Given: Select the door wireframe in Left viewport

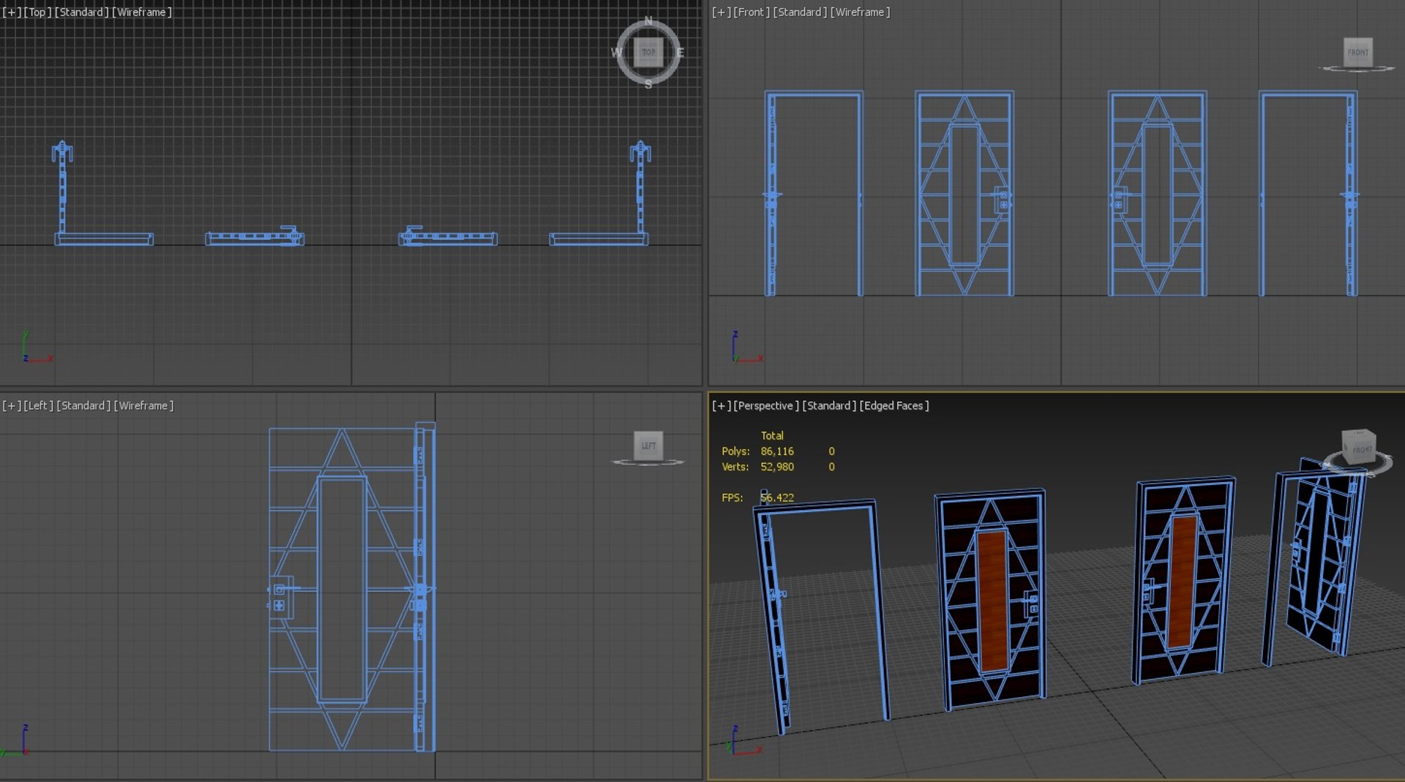Looking at the screenshot, I should [x=352, y=587].
